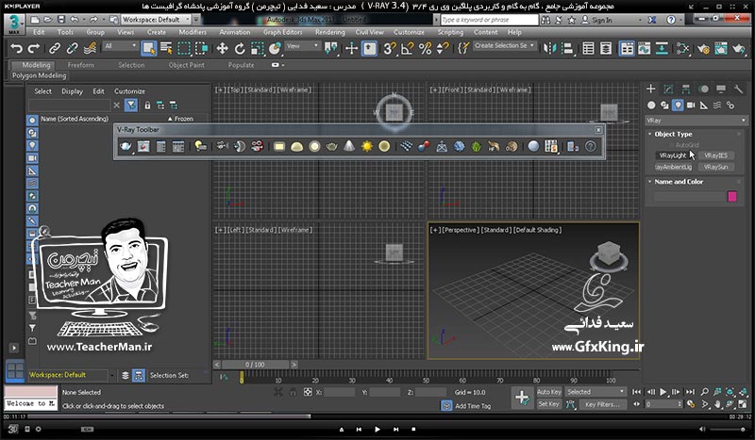Click the VRaySun button
755x440 pixels.
point(716,167)
